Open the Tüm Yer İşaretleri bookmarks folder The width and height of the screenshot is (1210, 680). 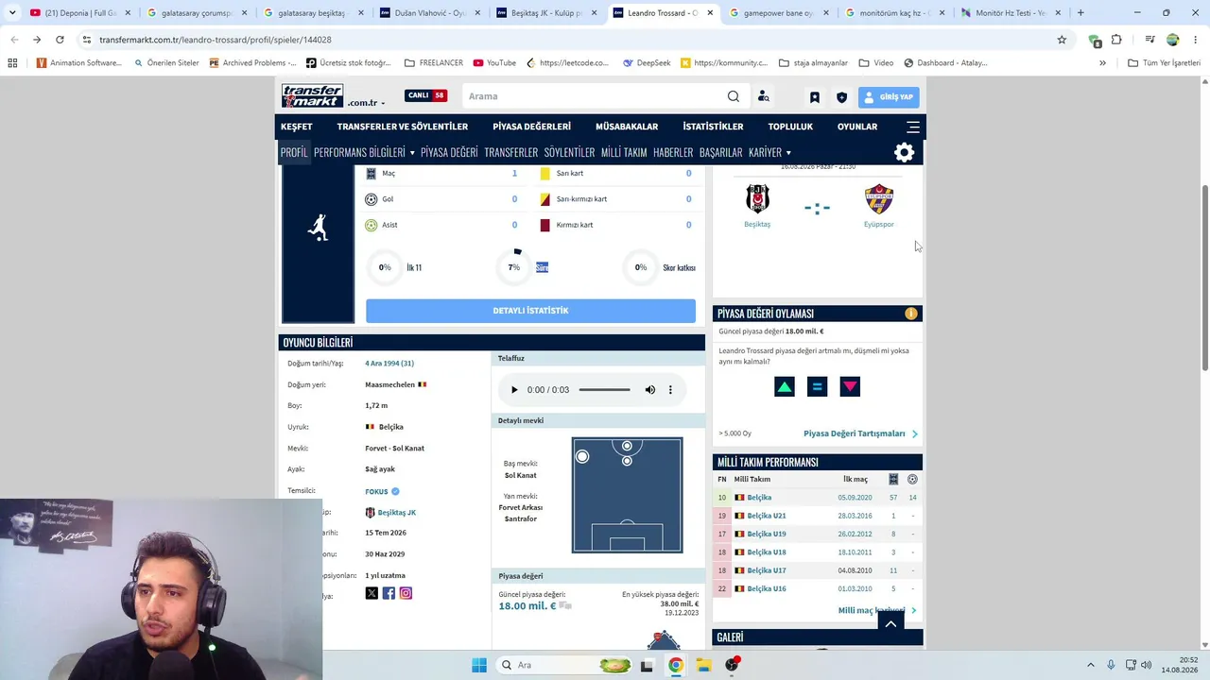tap(1165, 63)
